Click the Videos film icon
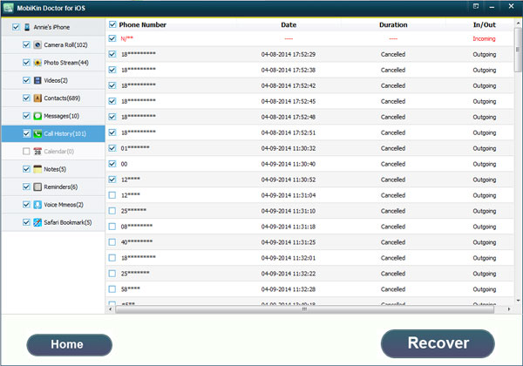 tap(38, 80)
